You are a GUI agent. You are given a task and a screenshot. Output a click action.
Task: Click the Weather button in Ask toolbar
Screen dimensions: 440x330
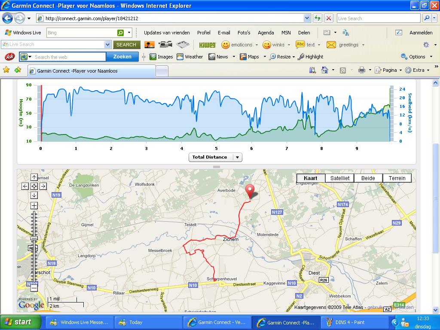pyautogui.click(x=190, y=57)
